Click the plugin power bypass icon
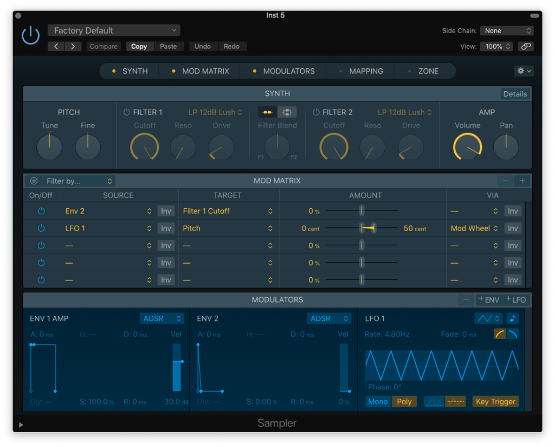 pos(31,36)
